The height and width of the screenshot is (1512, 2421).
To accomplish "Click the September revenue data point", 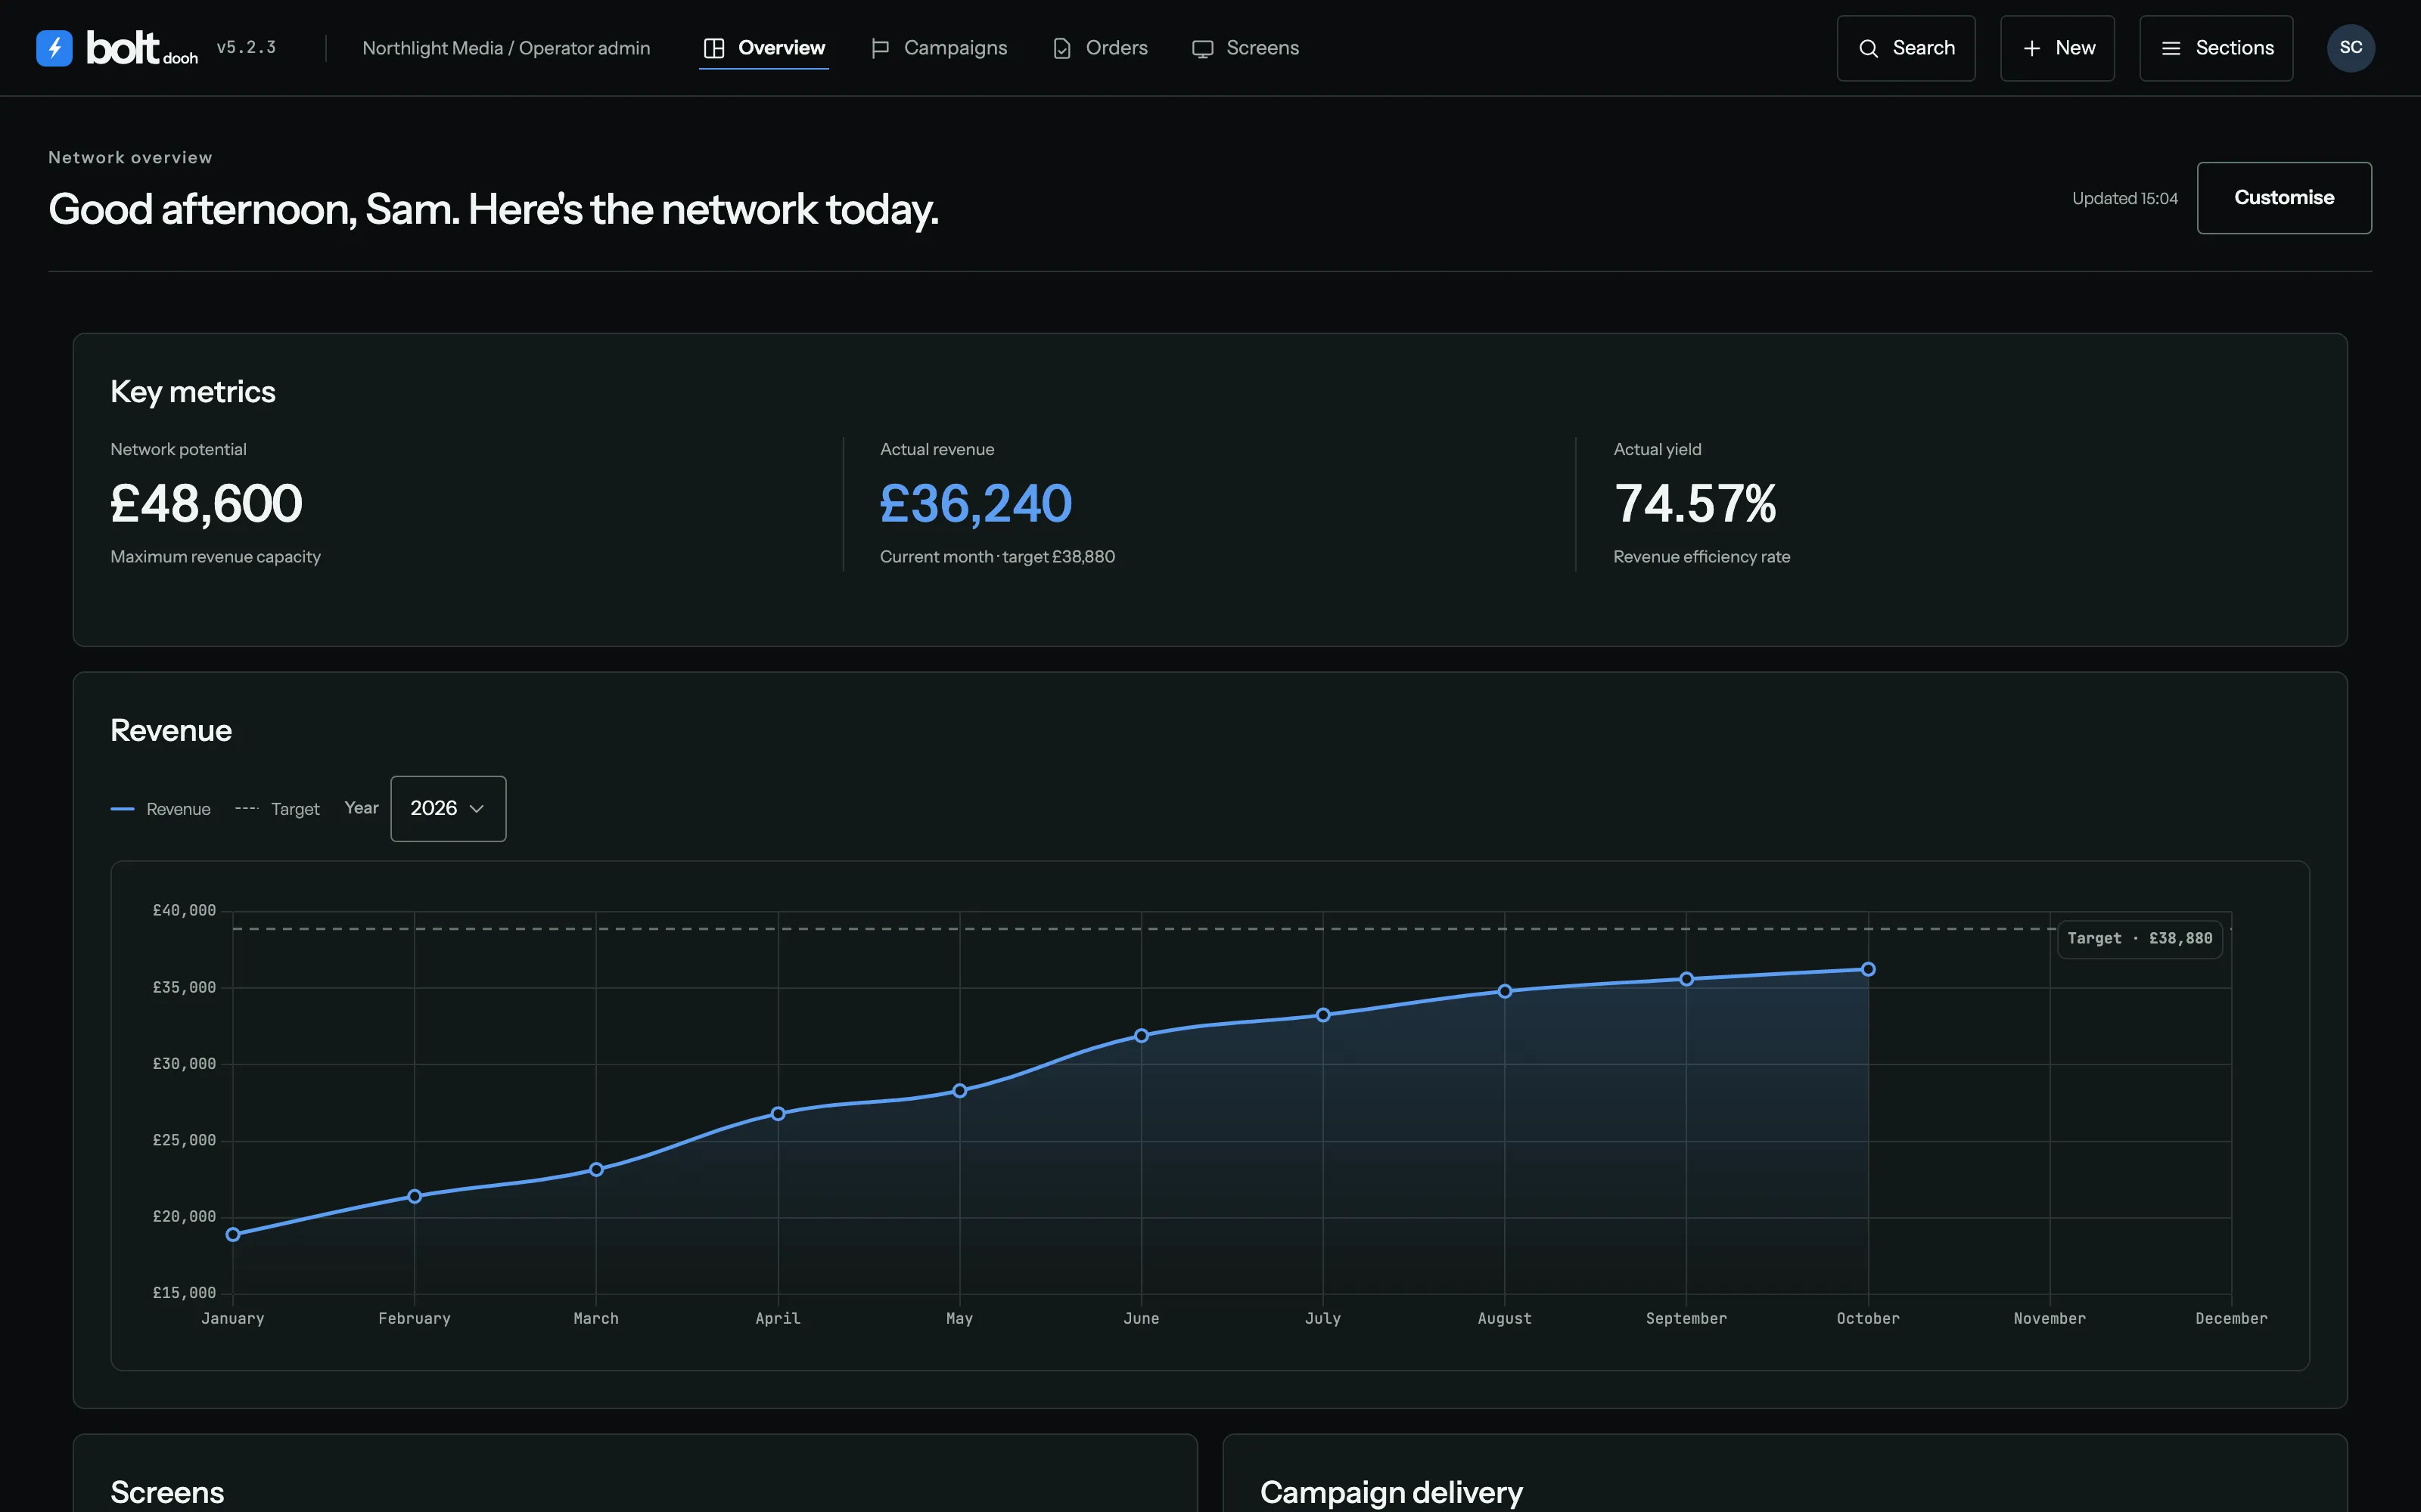I will 1686,978.
